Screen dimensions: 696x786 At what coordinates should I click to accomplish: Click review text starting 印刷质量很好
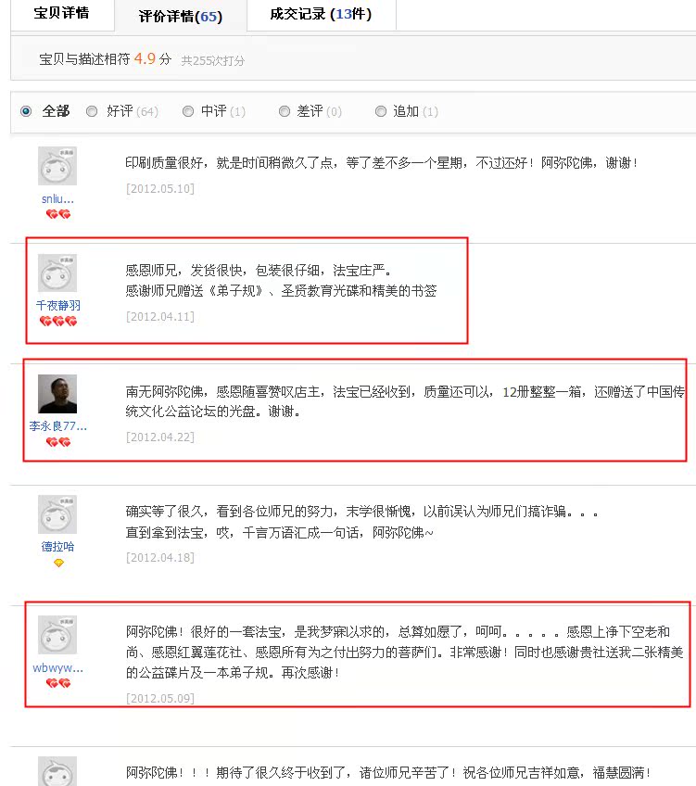pos(382,163)
